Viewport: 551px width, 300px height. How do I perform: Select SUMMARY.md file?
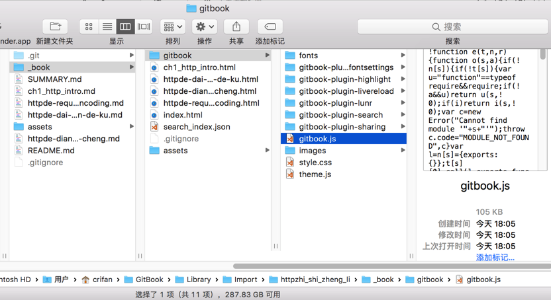72,79
